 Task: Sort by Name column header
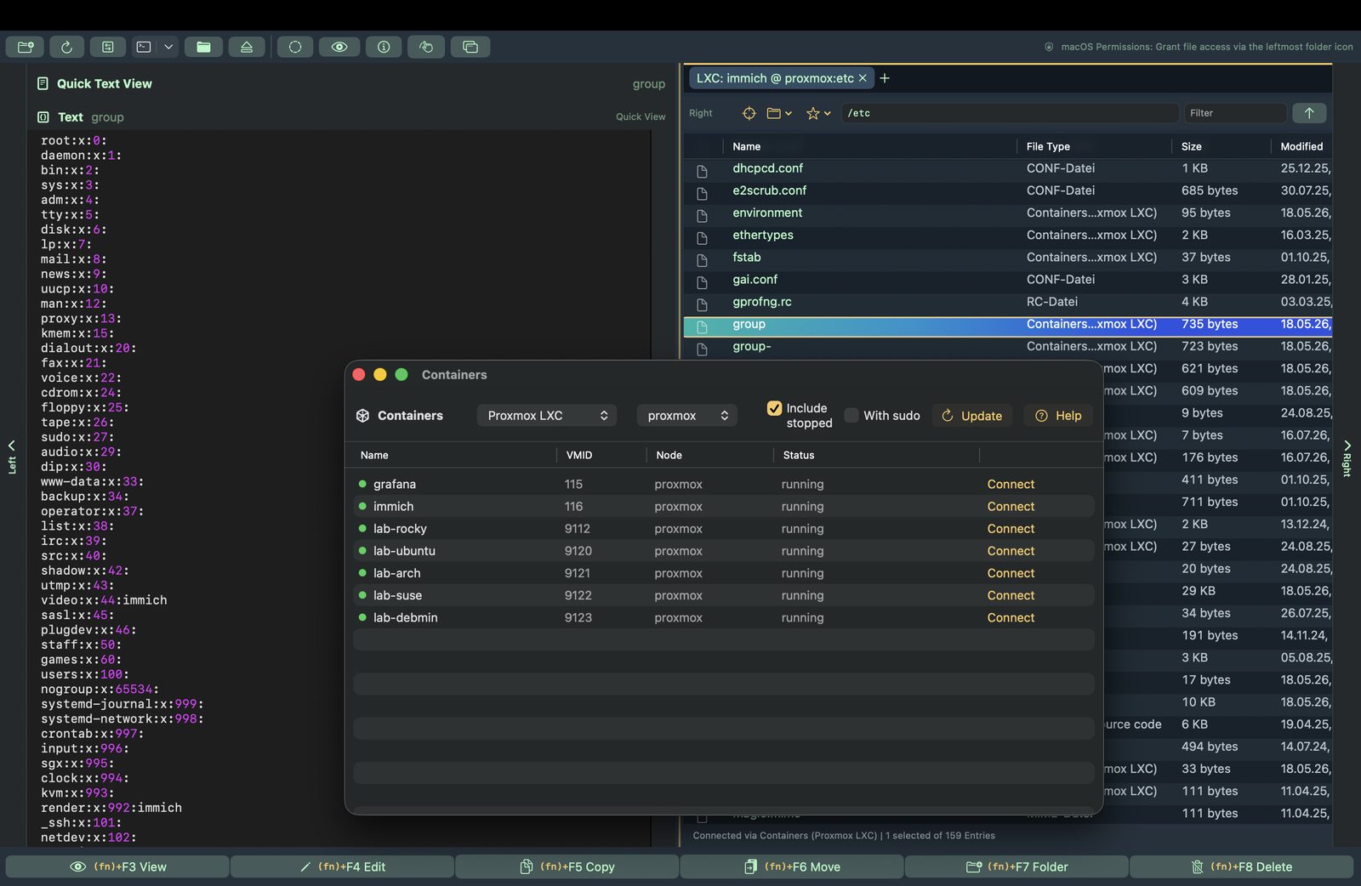click(746, 146)
